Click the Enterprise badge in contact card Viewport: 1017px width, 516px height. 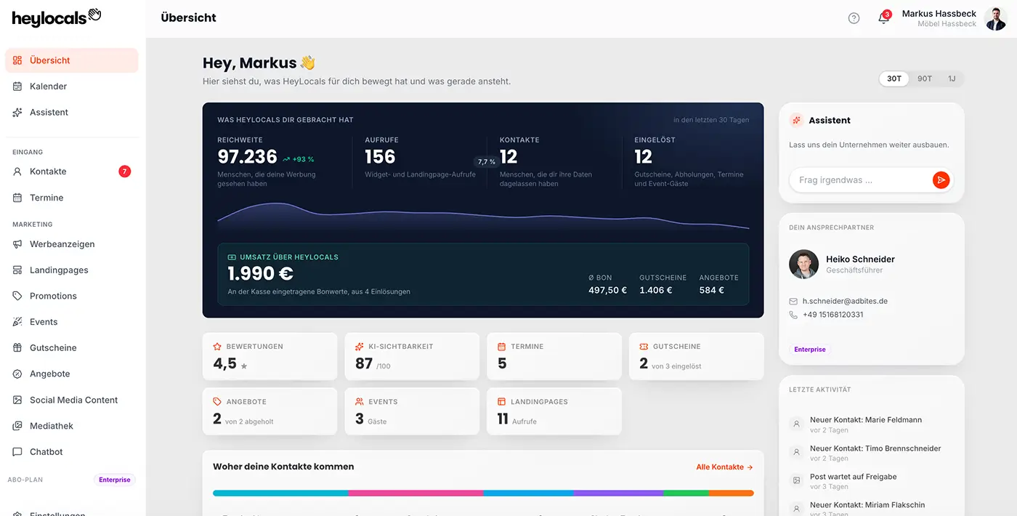810,350
